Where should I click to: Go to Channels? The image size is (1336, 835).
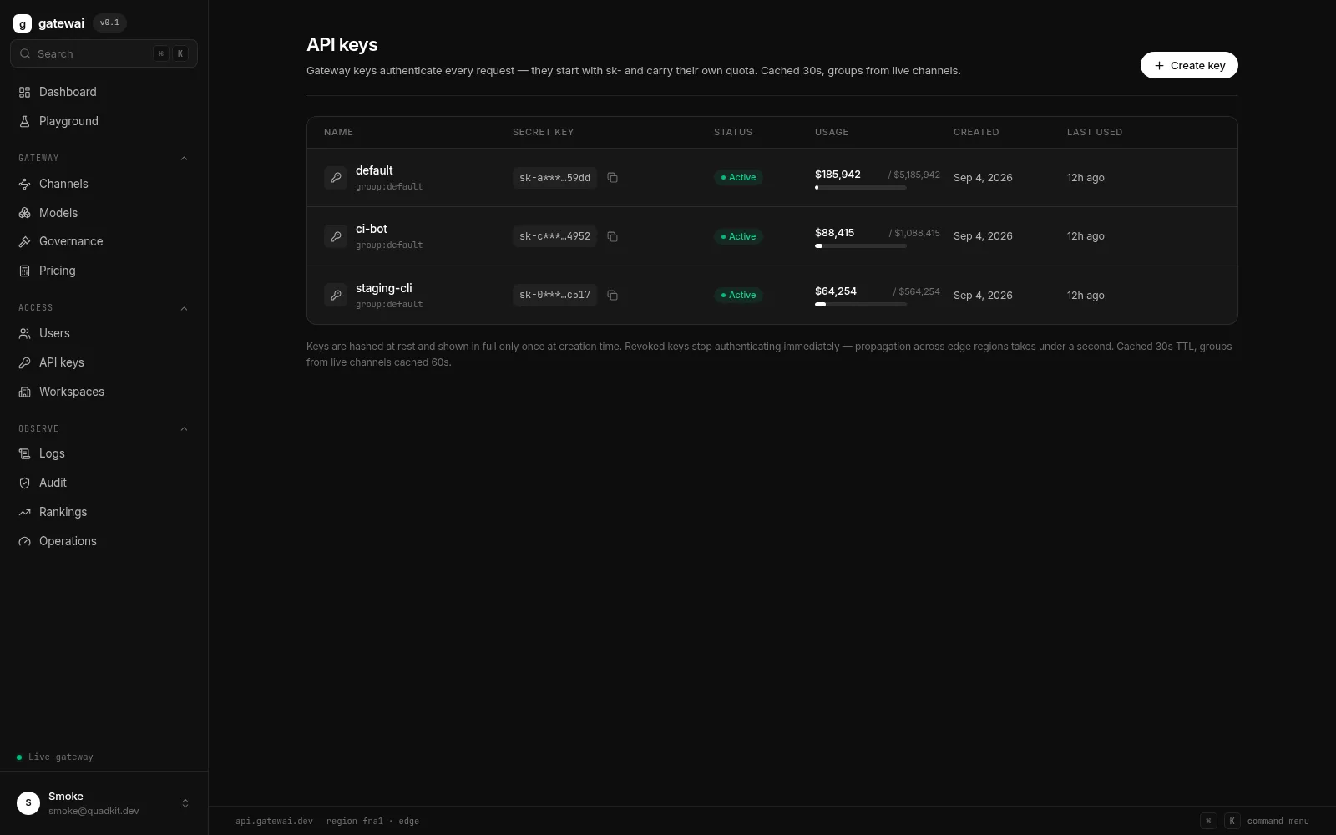(104, 184)
